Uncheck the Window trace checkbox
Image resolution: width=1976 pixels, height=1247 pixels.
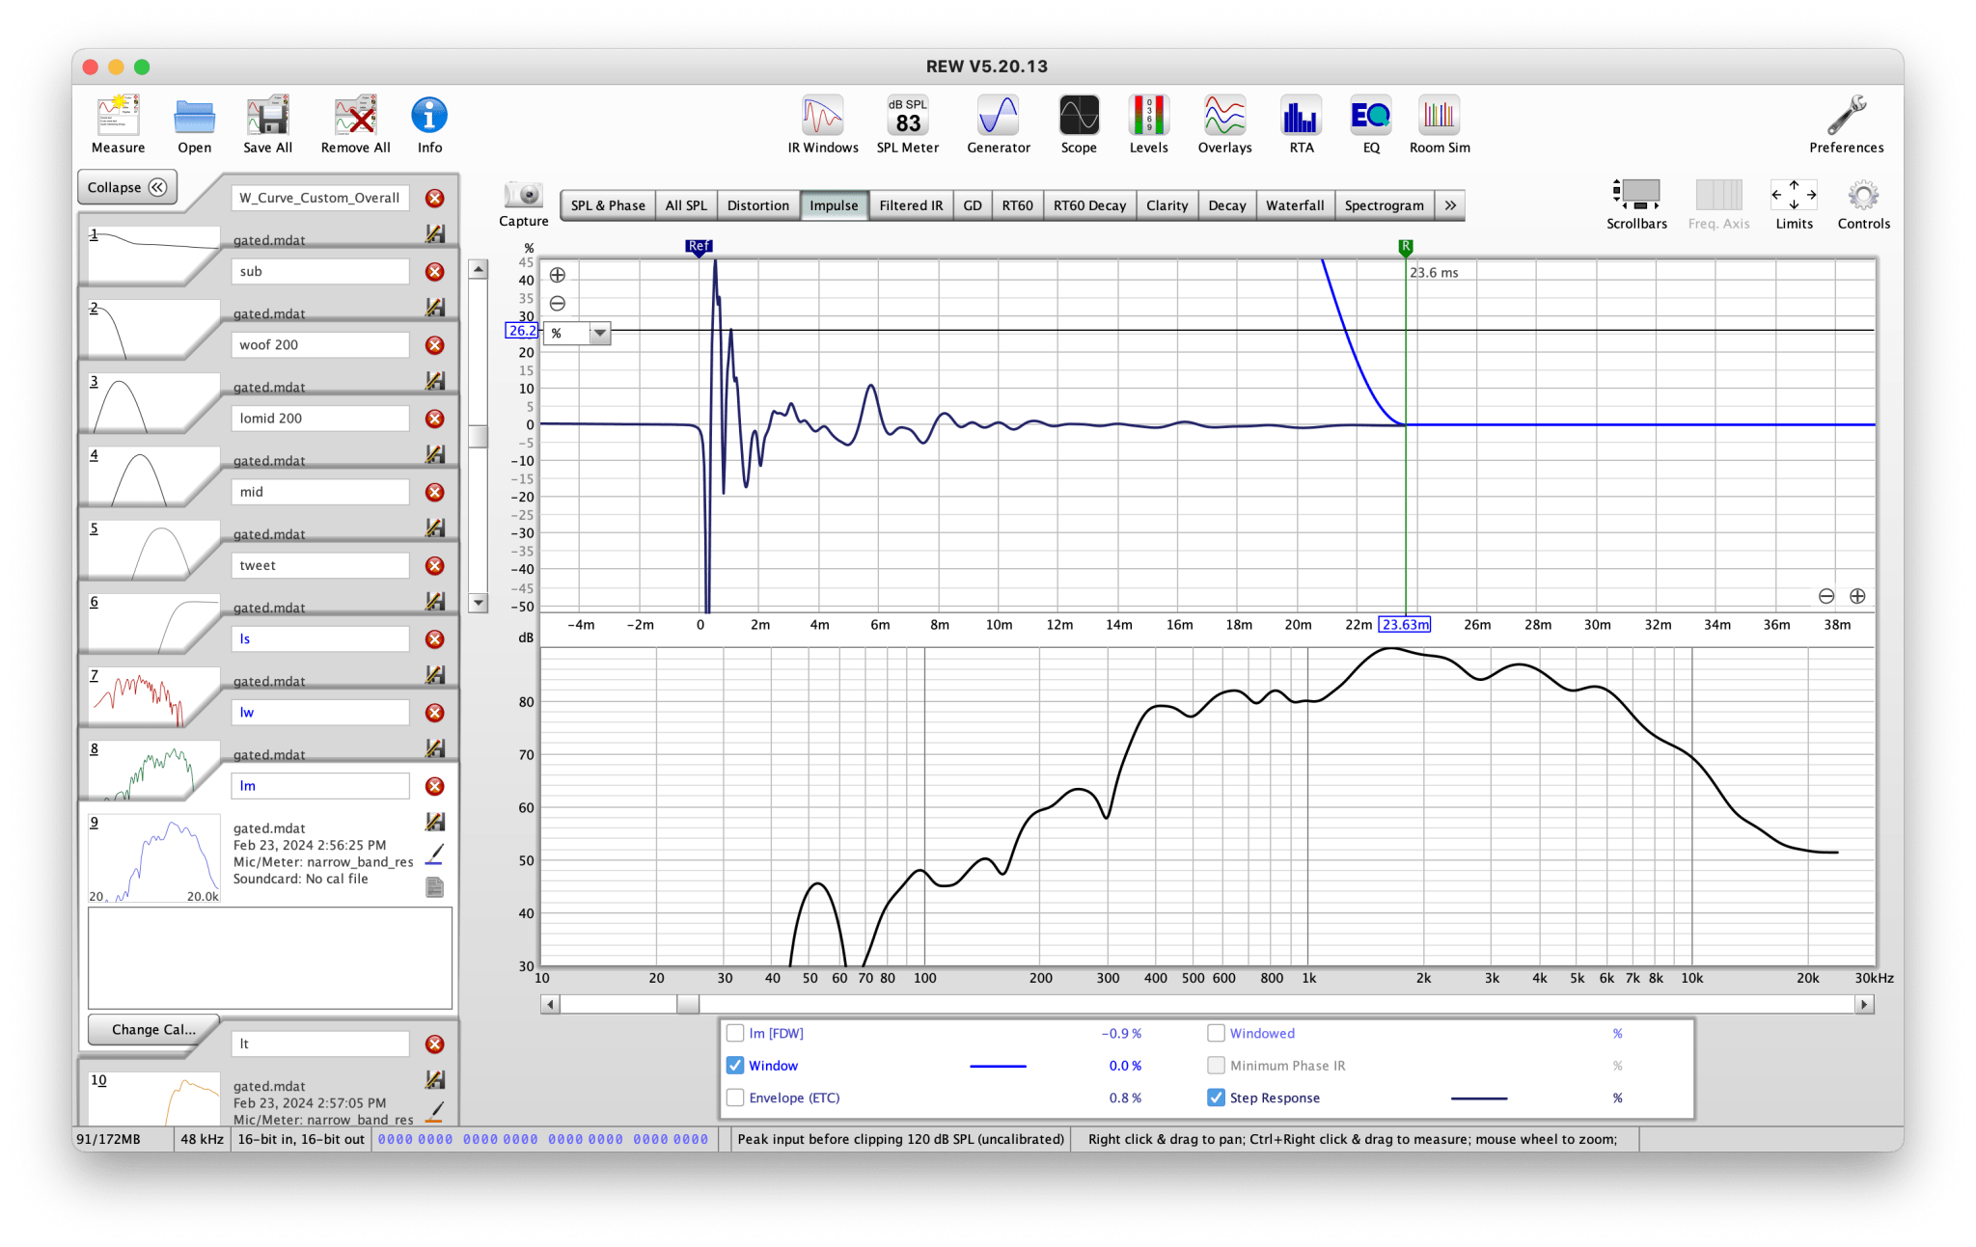735,1066
